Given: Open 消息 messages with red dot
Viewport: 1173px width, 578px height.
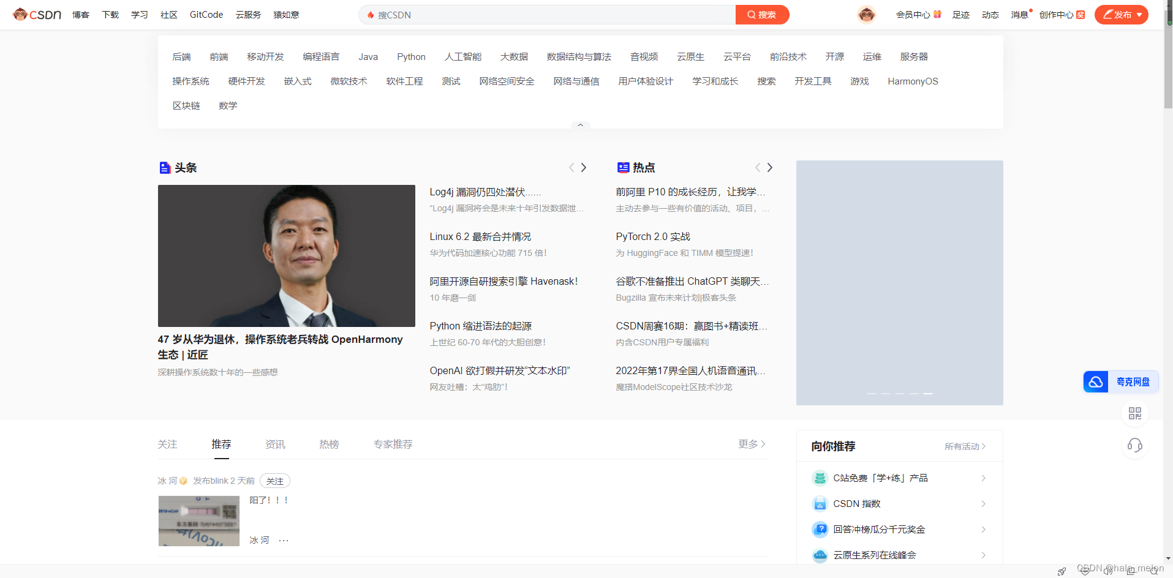Looking at the screenshot, I should (1021, 15).
